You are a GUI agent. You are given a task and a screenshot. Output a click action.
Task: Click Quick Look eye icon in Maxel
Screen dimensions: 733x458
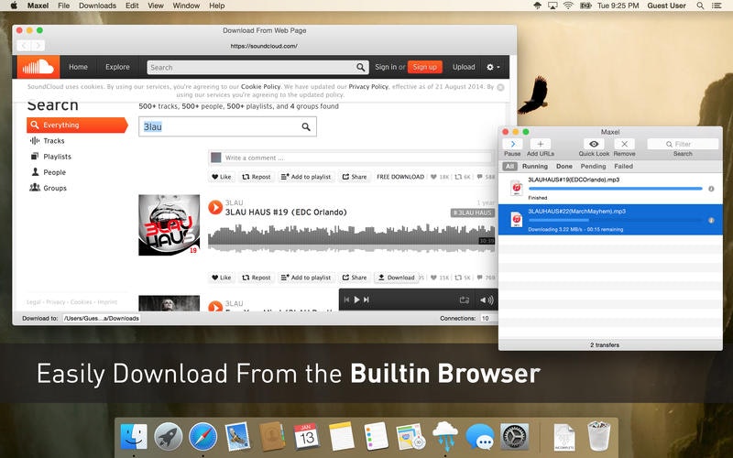(x=594, y=144)
